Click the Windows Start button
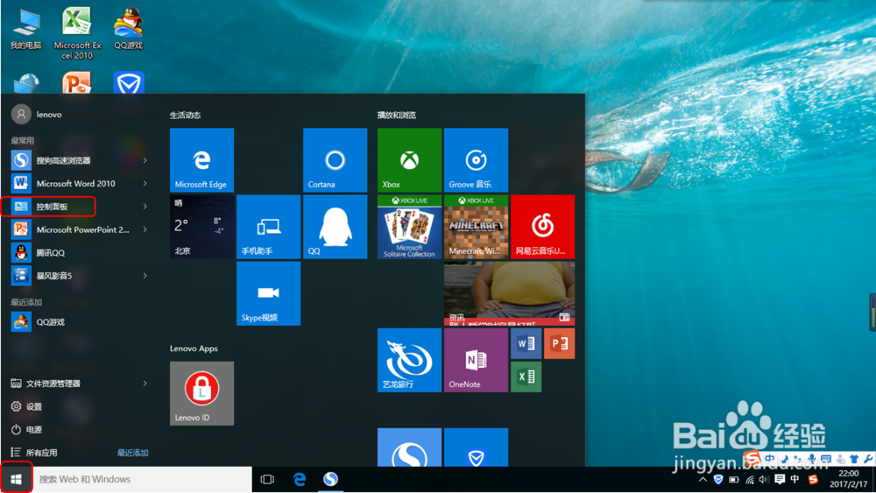 [x=16, y=479]
